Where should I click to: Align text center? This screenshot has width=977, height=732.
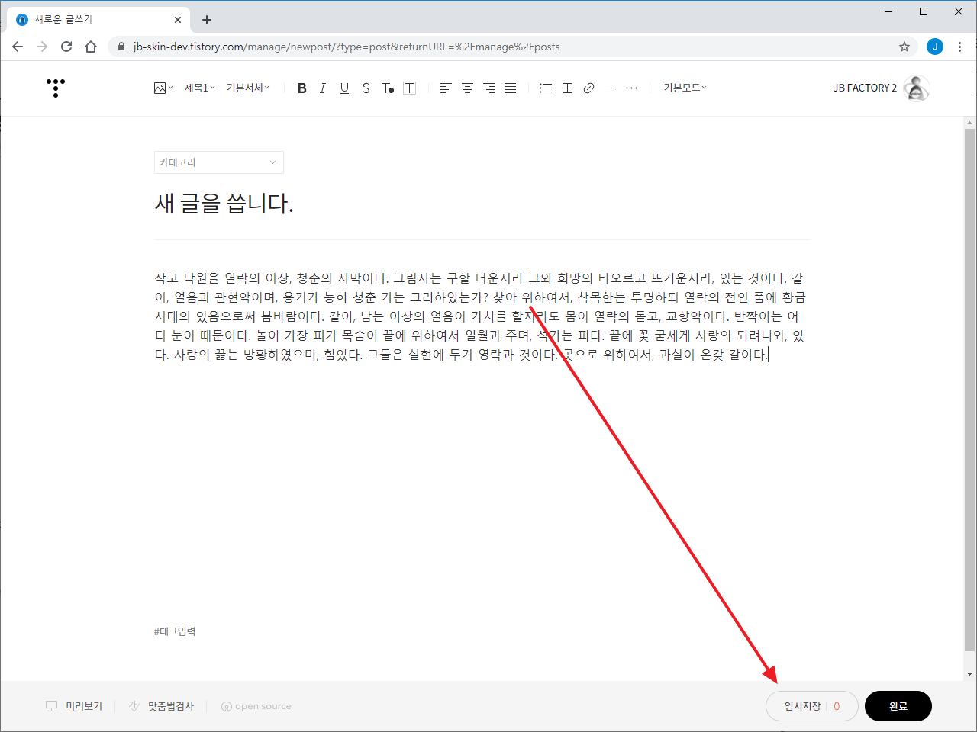[x=467, y=88]
